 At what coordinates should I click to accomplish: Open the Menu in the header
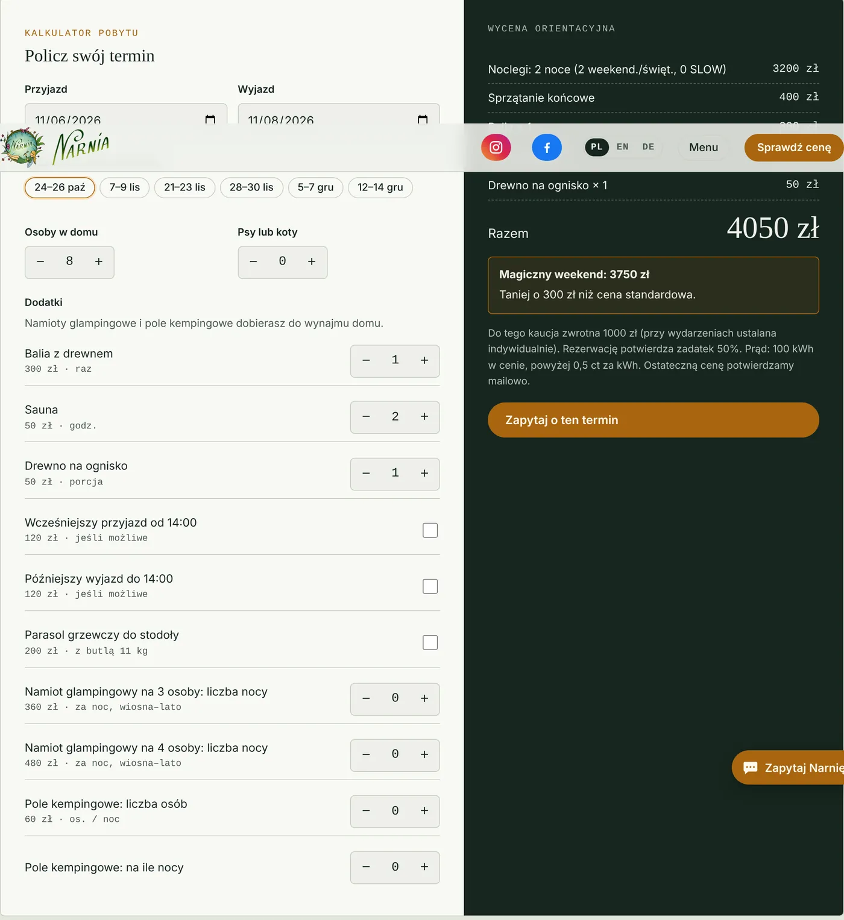[x=704, y=148]
